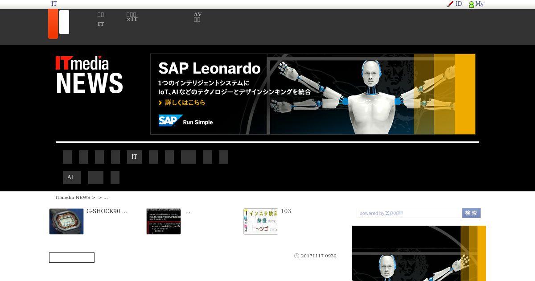Open the article link reading 103
Screen dimensions: 535x281
click(286, 211)
